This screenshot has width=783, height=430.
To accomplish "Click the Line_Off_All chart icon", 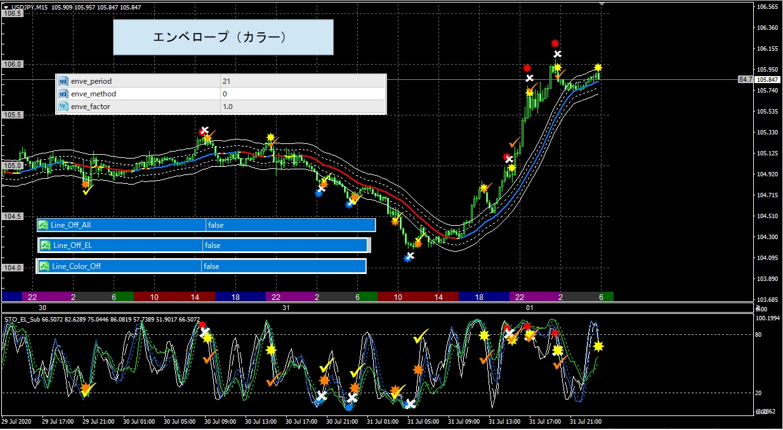I will click(43, 225).
